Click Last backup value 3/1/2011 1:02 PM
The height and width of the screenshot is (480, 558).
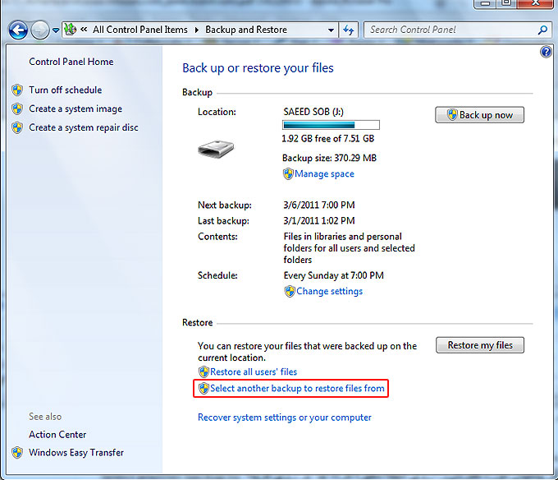click(x=319, y=220)
